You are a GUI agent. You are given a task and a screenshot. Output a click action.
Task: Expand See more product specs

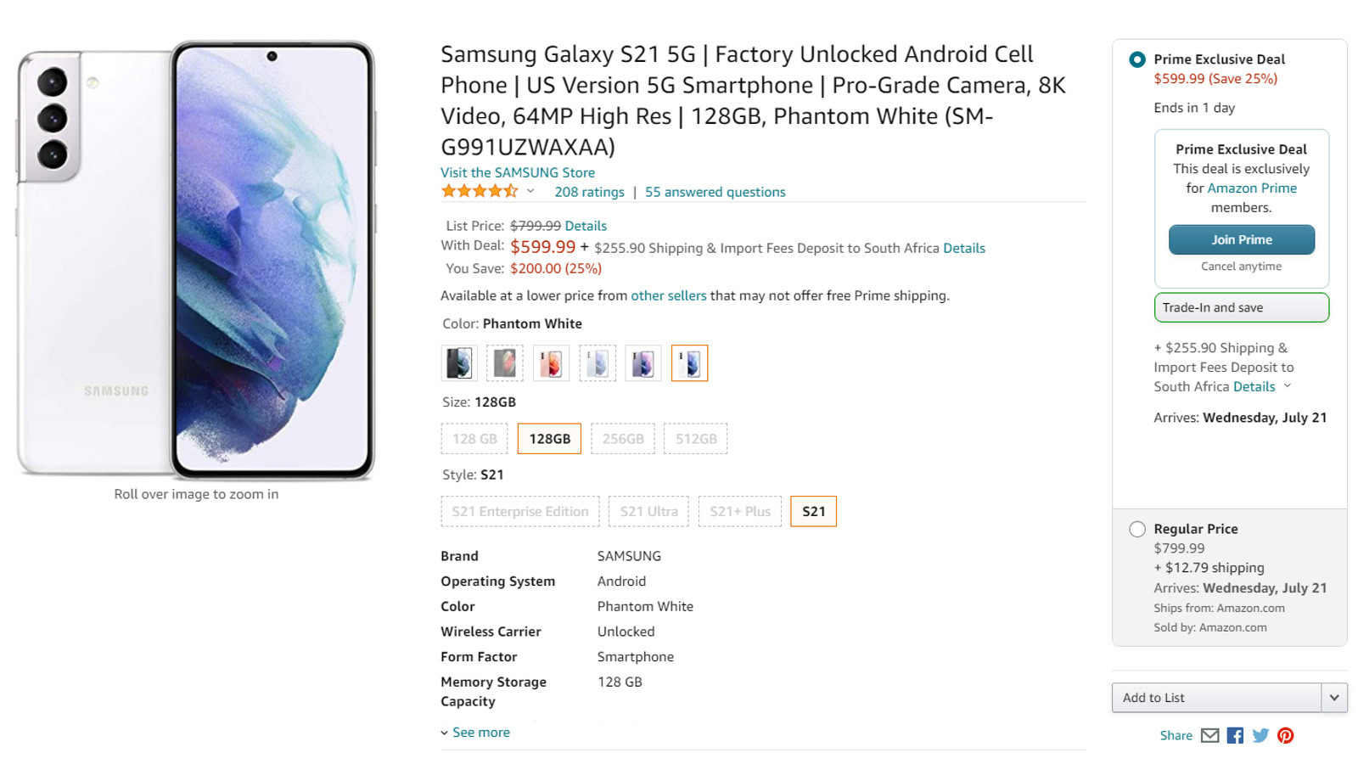click(x=480, y=733)
